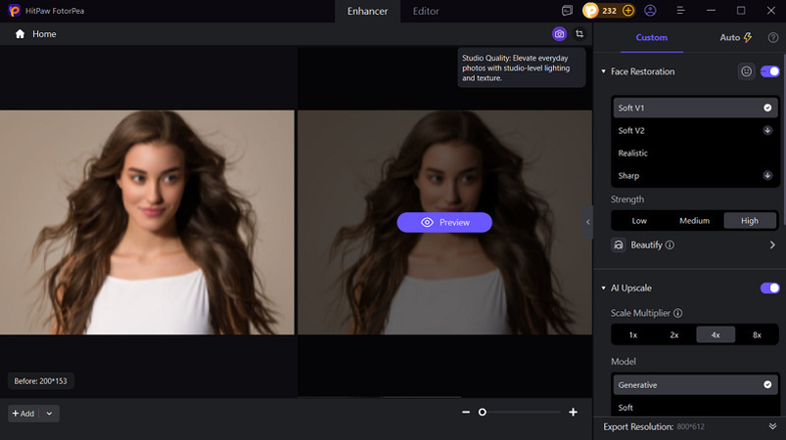Download the Sharp model
This screenshot has width=786, height=440.
[x=767, y=175]
